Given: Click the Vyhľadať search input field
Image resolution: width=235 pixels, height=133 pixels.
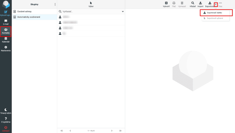Looking at the screenshot, I should tap(90, 11).
